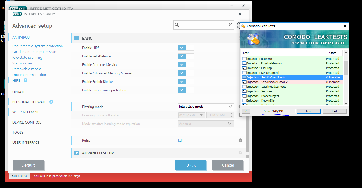
Task: Click the Default button
Action: click(28, 165)
